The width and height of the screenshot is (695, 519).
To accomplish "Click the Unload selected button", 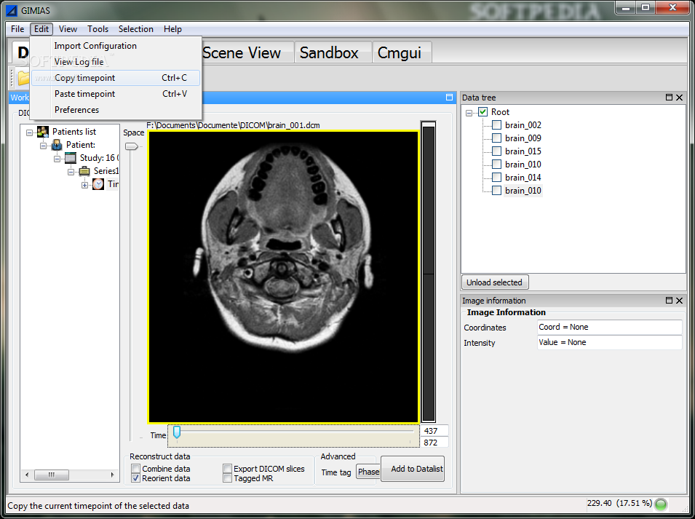I will [495, 282].
